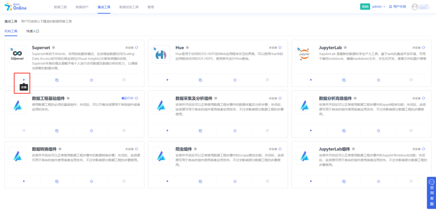Open the 用户手册 link
Screen dimensions: 436x213
point(397,6)
